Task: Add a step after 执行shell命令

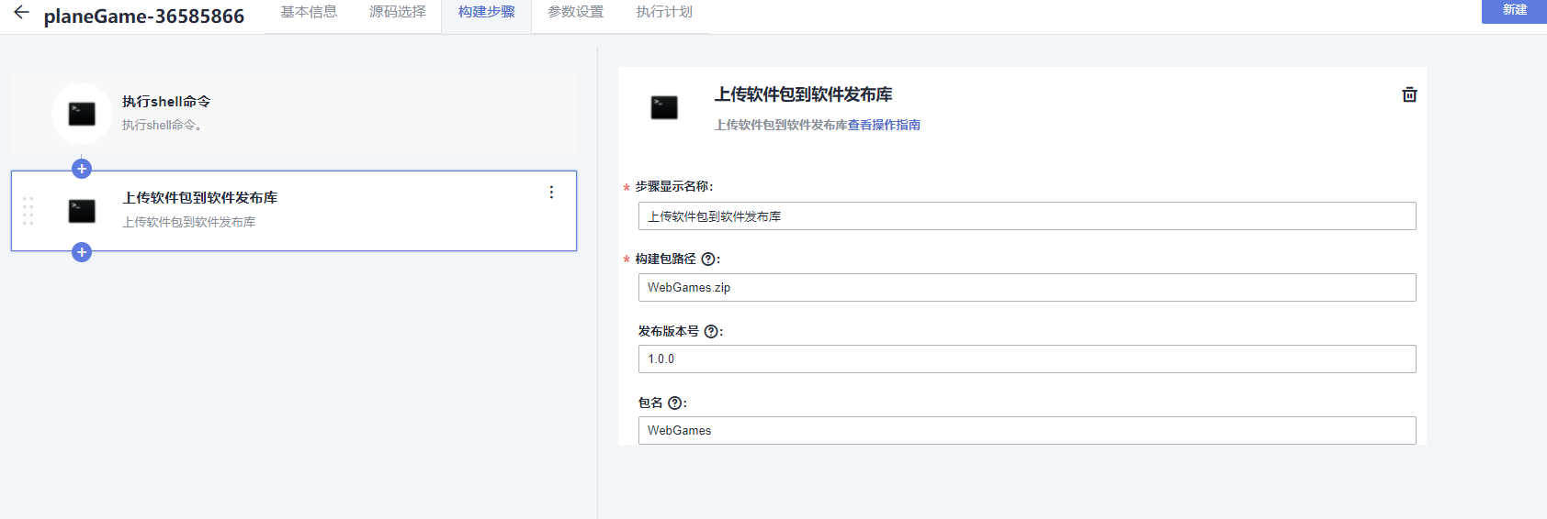Action: tap(82, 169)
